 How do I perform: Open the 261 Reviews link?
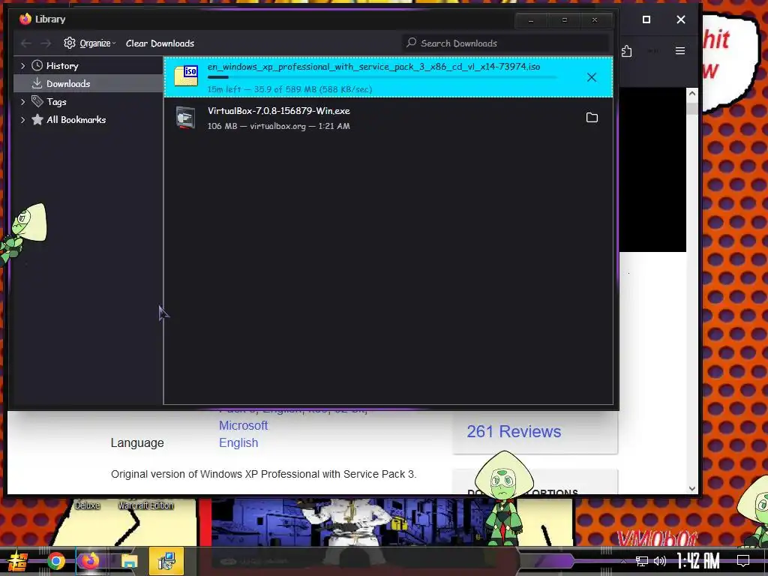click(514, 431)
